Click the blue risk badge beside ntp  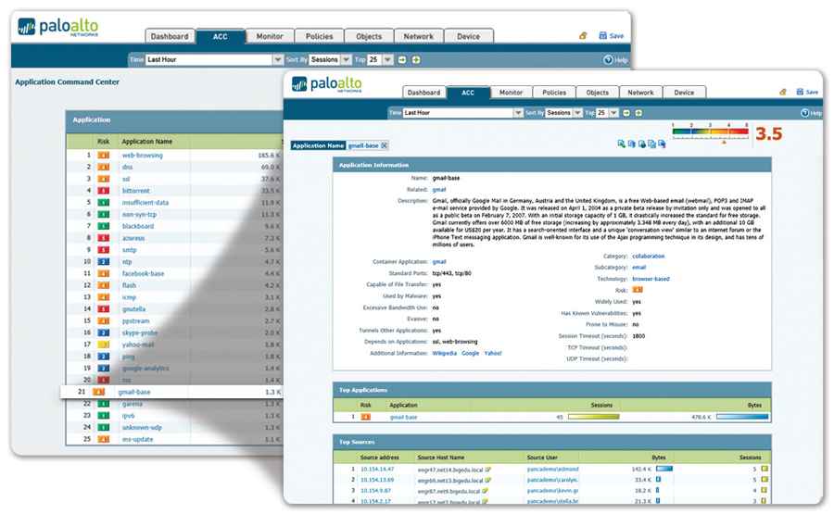(103, 261)
